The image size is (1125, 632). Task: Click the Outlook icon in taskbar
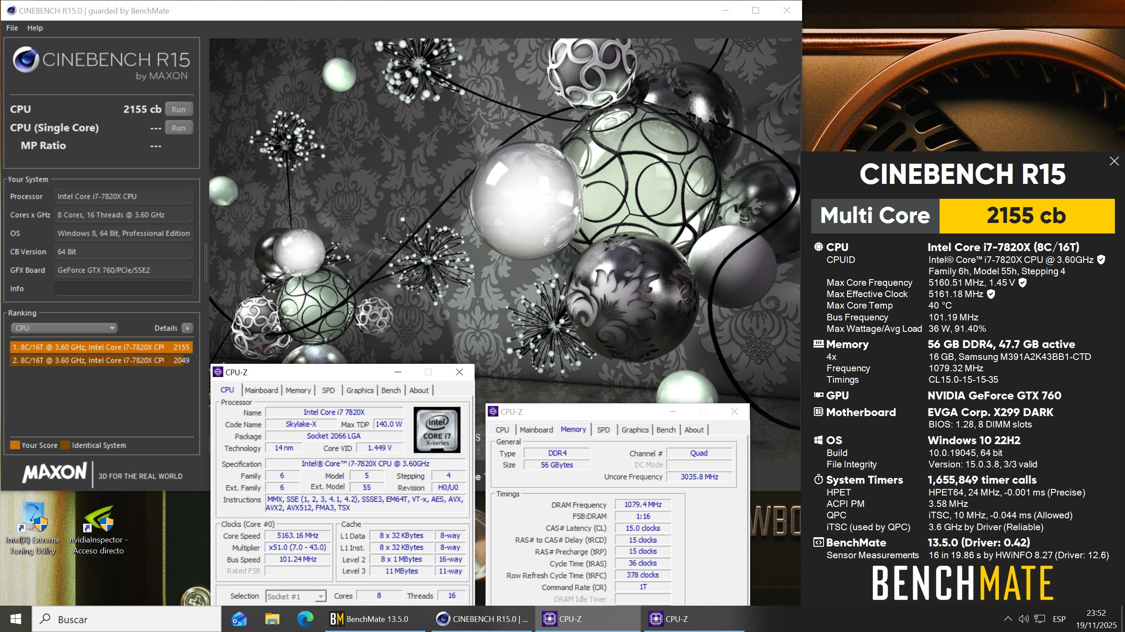[x=240, y=619]
